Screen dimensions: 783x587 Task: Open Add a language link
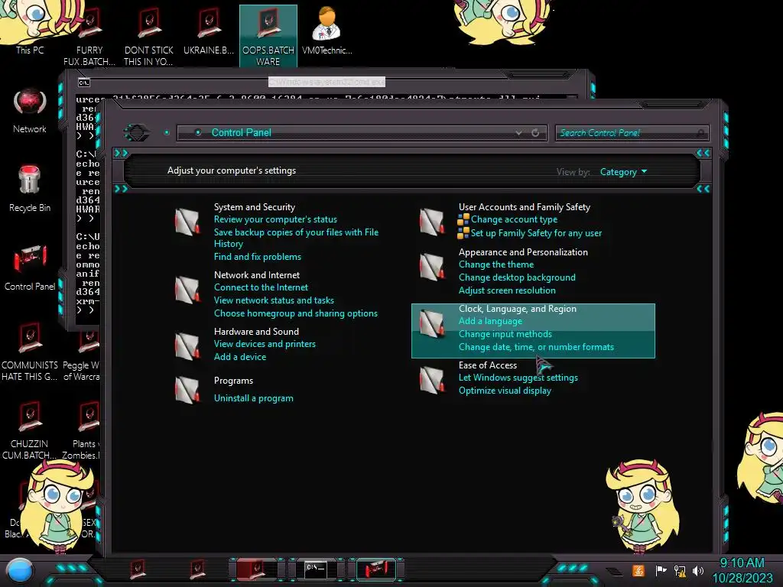click(490, 321)
